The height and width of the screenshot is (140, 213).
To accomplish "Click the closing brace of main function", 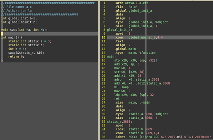I will click(2, 61).
